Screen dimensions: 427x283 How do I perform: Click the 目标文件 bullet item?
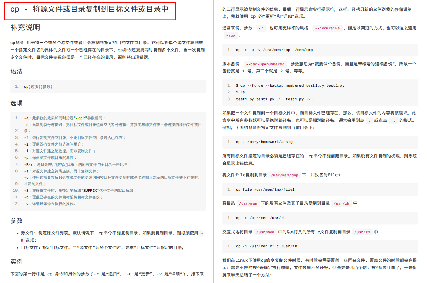click(103, 248)
